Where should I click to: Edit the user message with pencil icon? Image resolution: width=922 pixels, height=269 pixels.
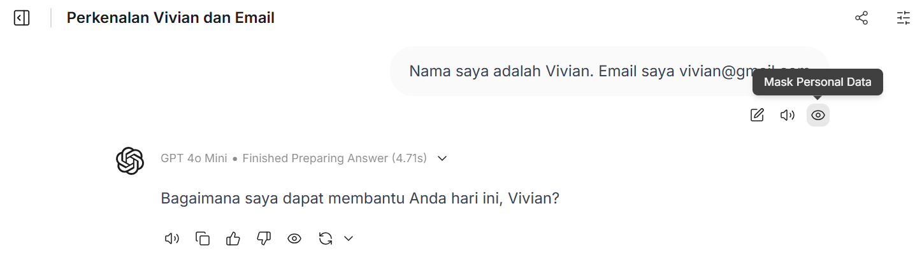point(757,115)
